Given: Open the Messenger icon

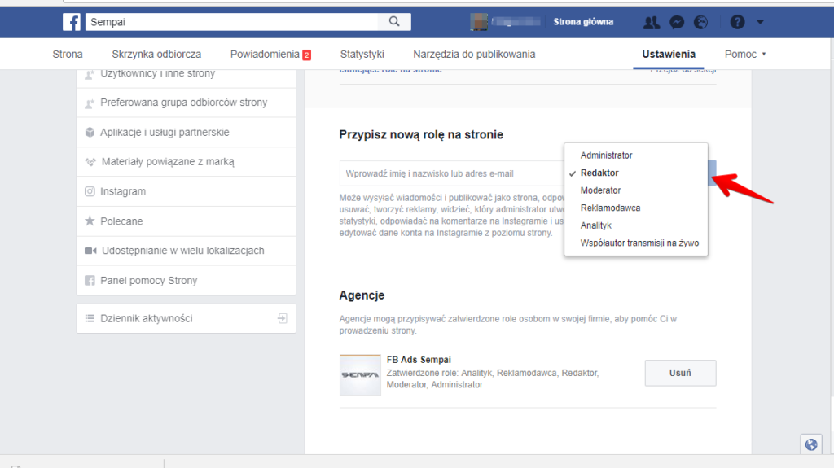Looking at the screenshot, I should (677, 22).
